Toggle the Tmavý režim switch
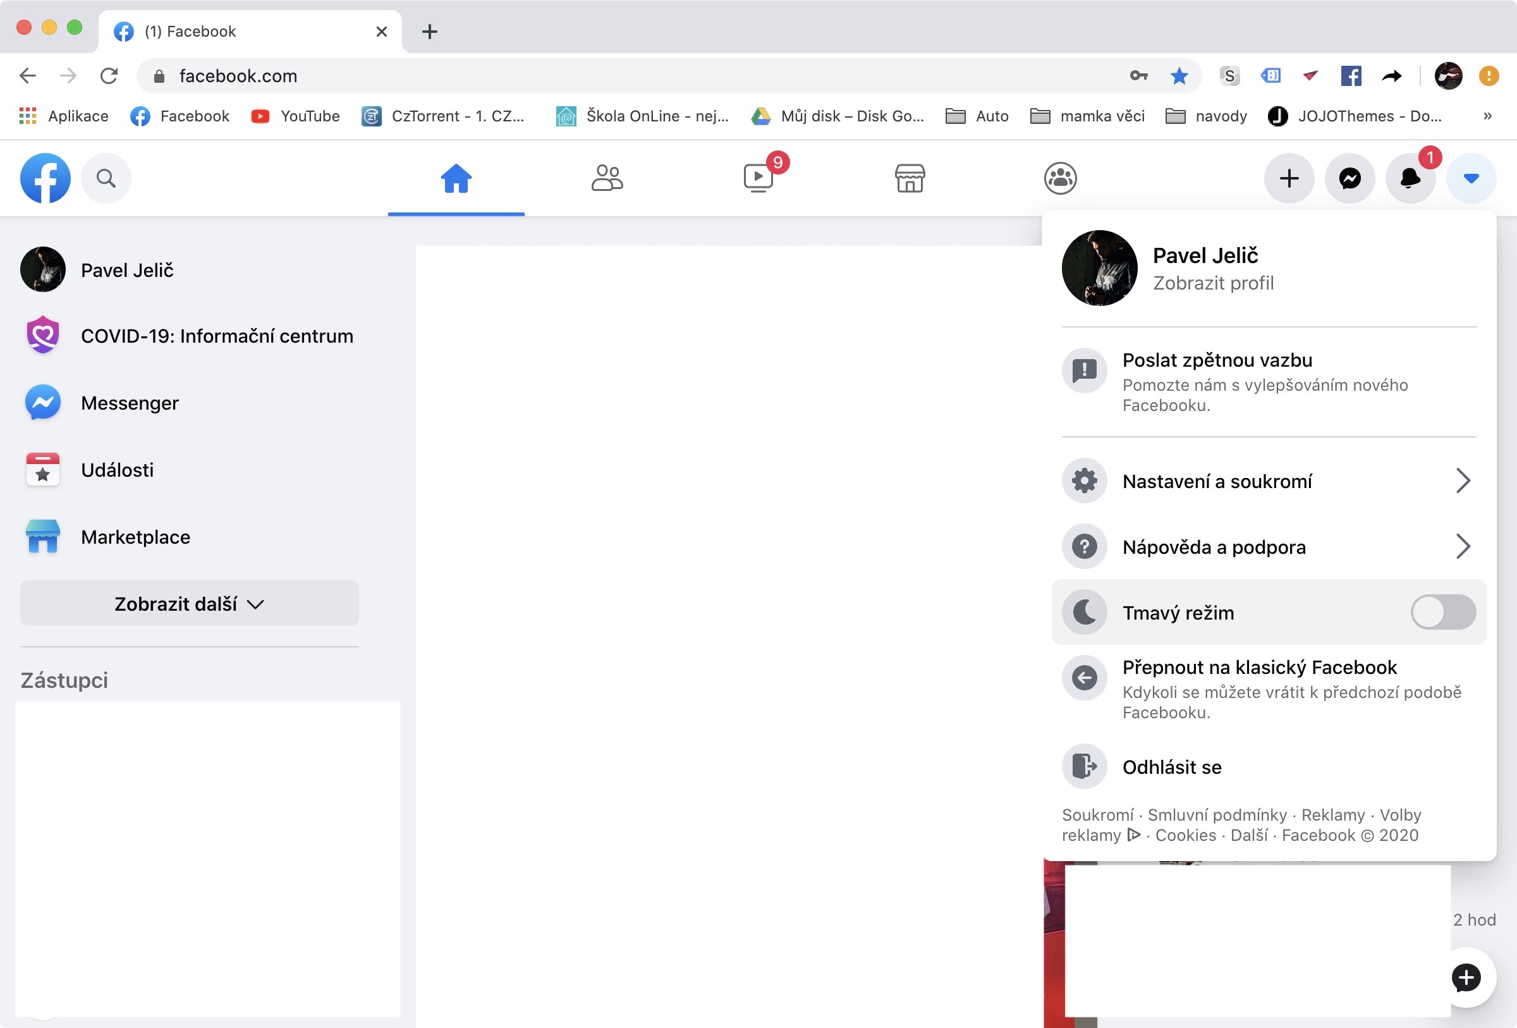Viewport: 1517px width, 1028px height. 1442,612
